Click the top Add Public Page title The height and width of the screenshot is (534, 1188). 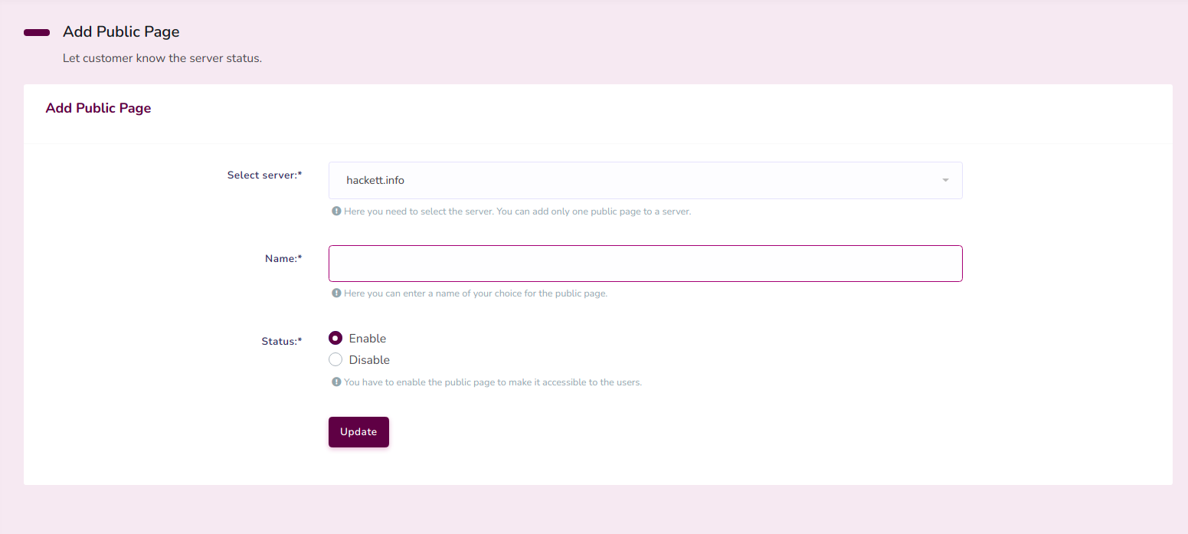tap(121, 32)
